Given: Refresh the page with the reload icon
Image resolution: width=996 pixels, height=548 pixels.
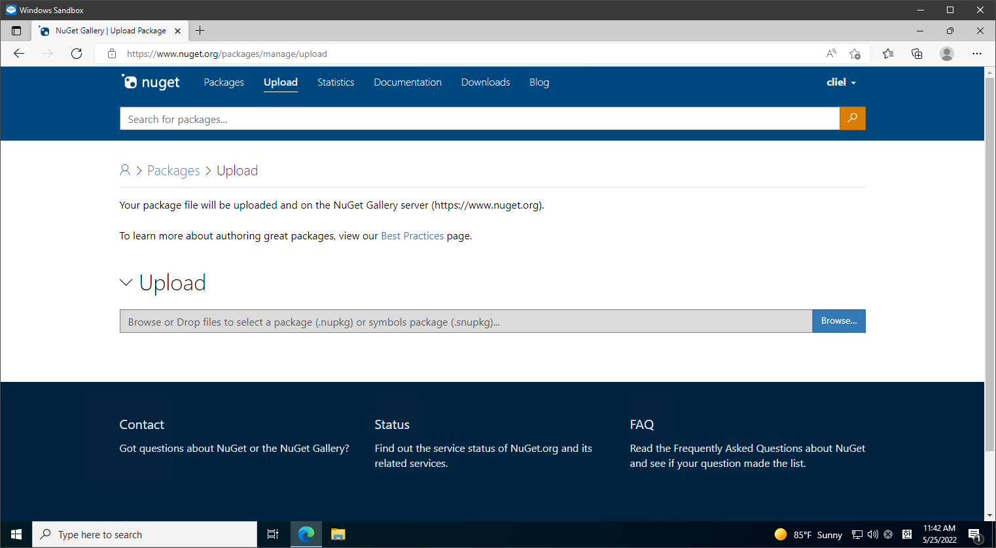Looking at the screenshot, I should (77, 54).
